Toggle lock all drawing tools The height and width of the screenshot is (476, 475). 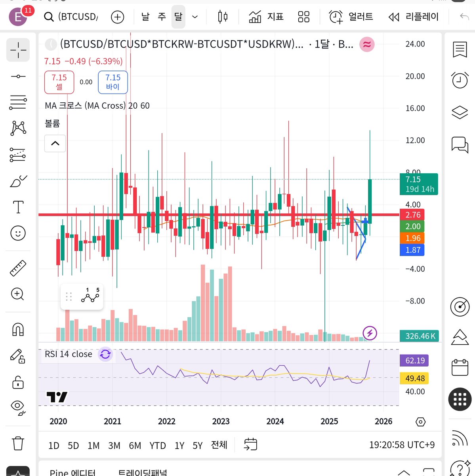pos(18,382)
